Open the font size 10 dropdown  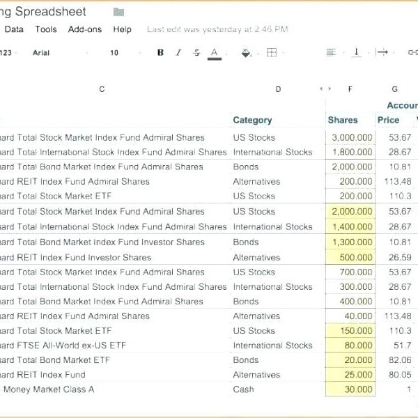click(x=114, y=53)
